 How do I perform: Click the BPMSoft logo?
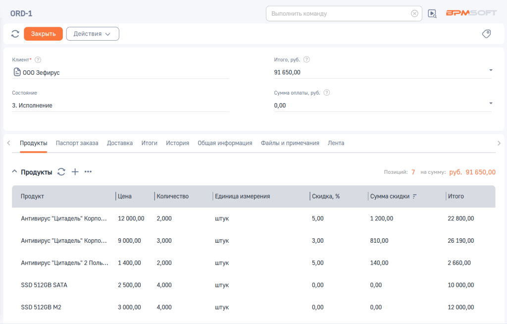click(x=471, y=13)
